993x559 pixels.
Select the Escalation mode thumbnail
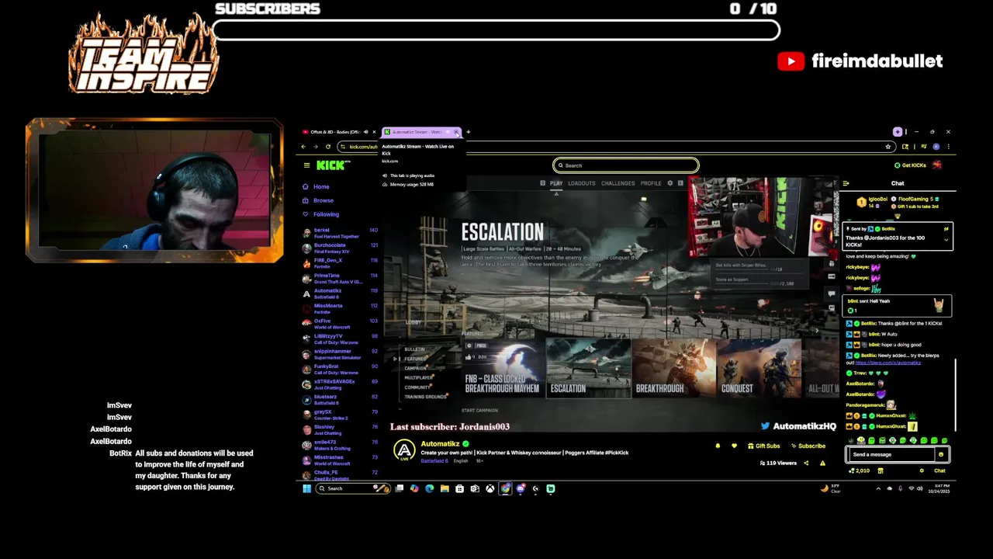coord(589,368)
